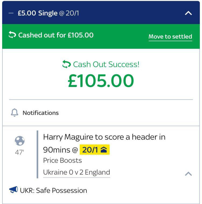Collapse the bet slip with the header chevron
Image resolution: width=202 pixels, height=204 pixels.
pos(188,13)
